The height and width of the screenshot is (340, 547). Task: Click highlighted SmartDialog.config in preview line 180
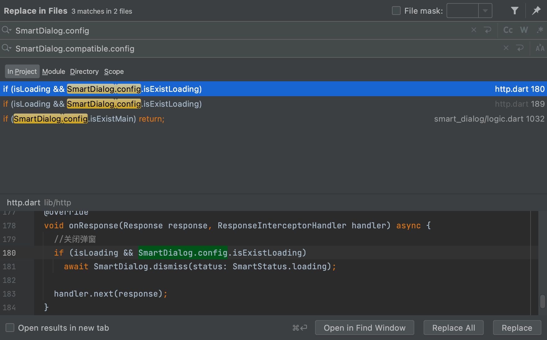[183, 253]
